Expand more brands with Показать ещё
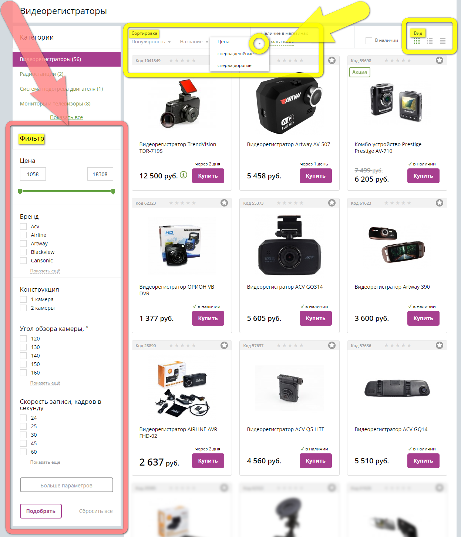Screen dimensions: 461x537 pos(45,271)
